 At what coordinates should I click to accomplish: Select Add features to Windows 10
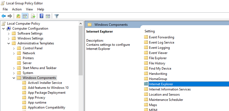click(x=48, y=88)
